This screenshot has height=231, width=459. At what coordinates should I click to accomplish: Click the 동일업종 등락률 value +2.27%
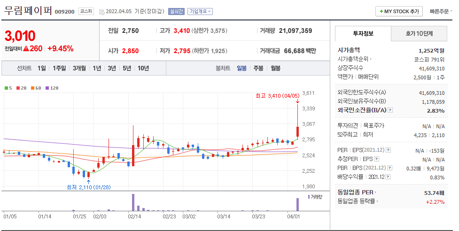(436, 202)
